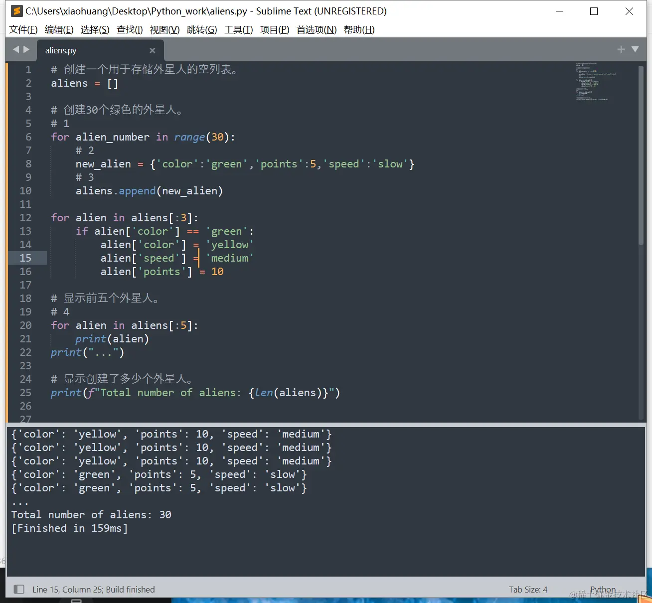
Task: Open the 选择(S) menu
Action: [x=95, y=29]
